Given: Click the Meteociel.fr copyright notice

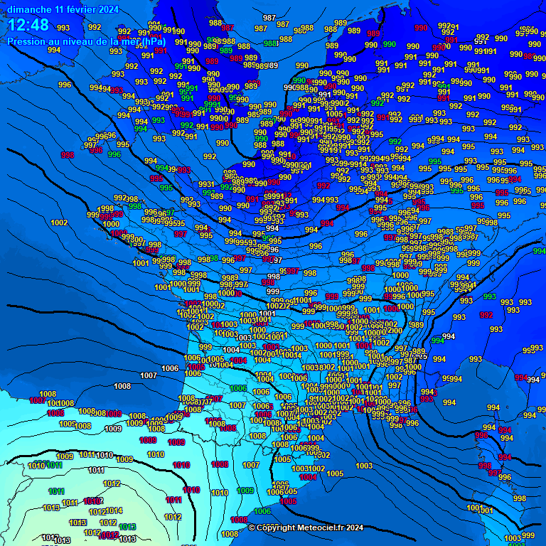Looking at the screenshot, I should (x=306, y=528).
